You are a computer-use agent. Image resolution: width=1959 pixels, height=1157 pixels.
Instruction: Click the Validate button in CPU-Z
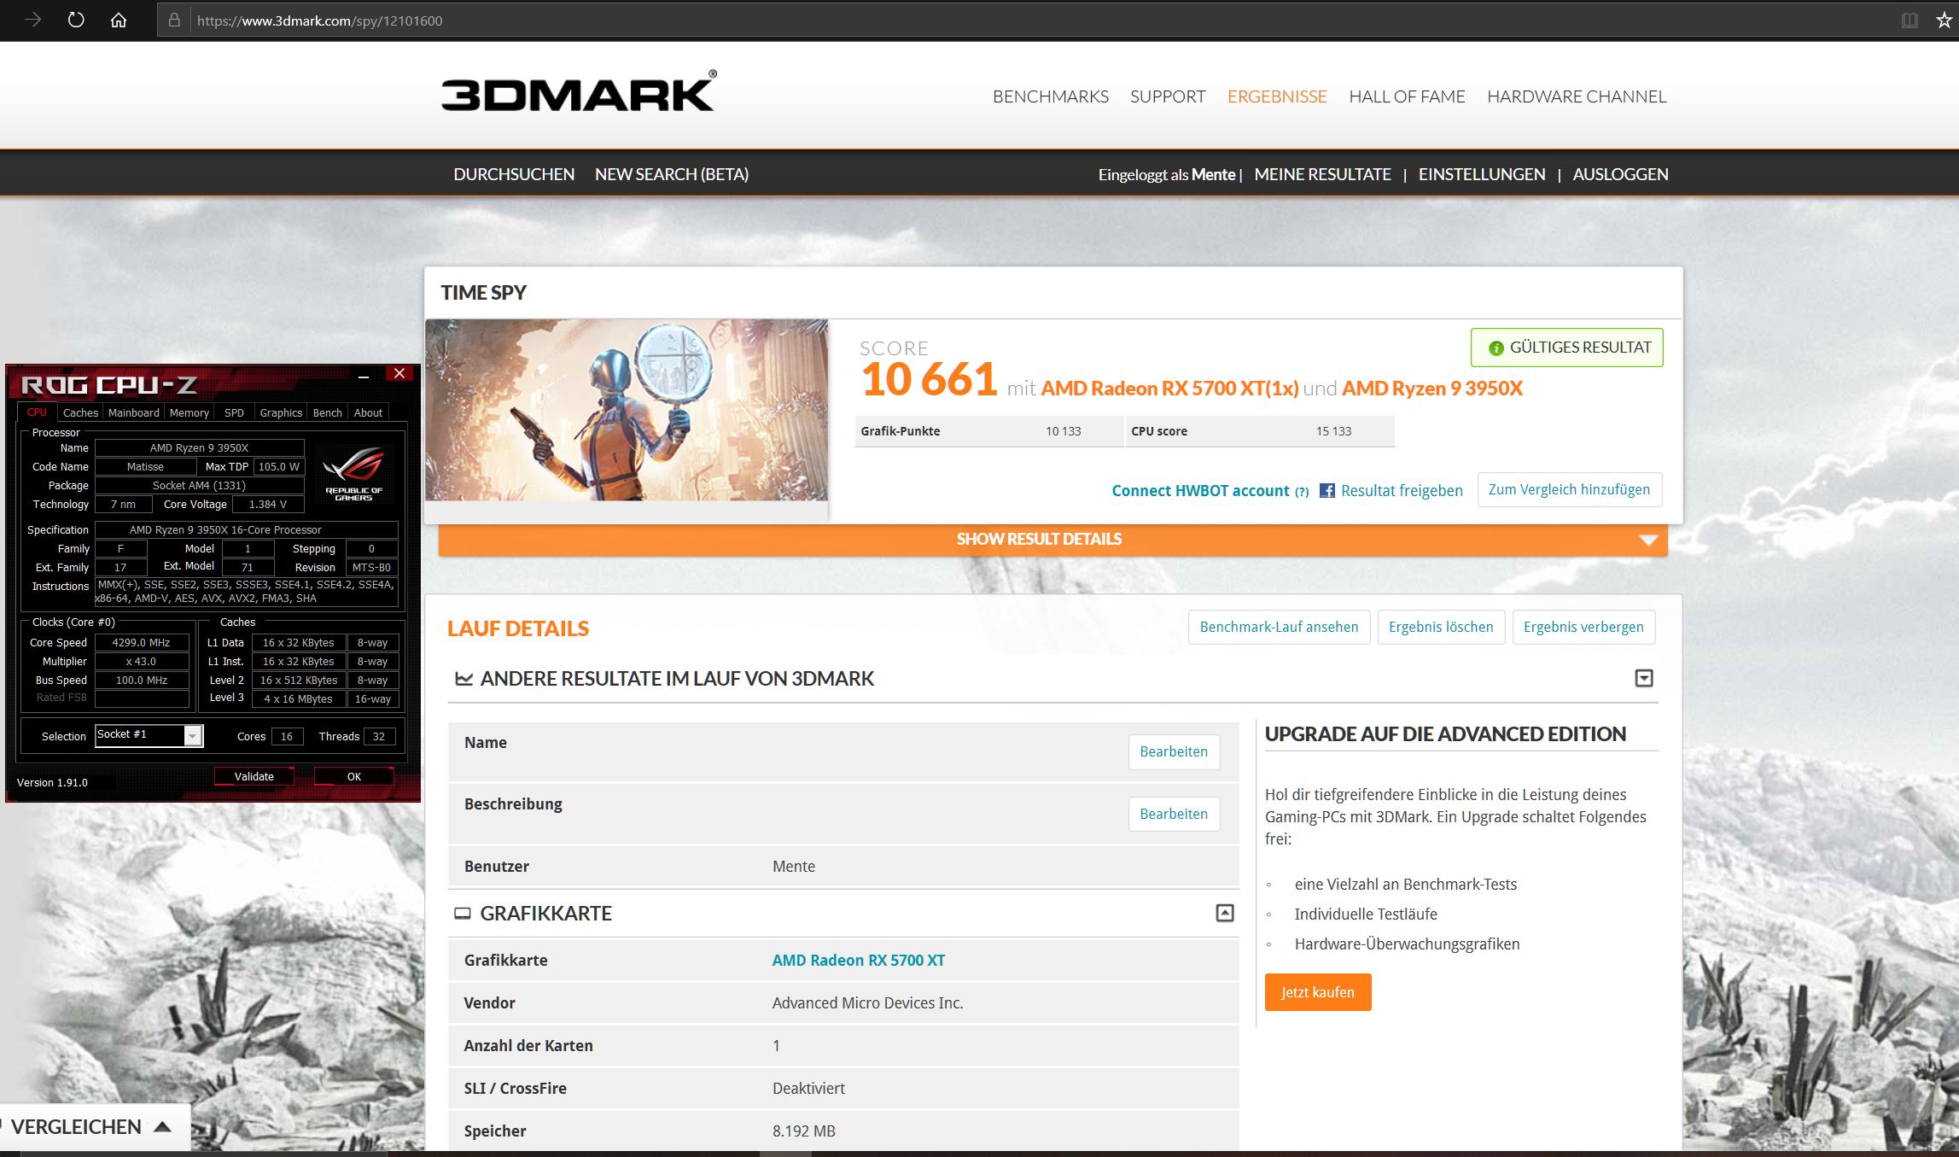tap(254, 776)
